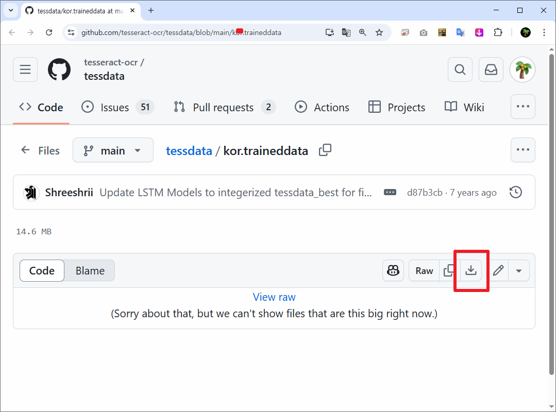The height and width of the screenshot is (412, 556).
Task: Reload the page
Action: (49, 32)
